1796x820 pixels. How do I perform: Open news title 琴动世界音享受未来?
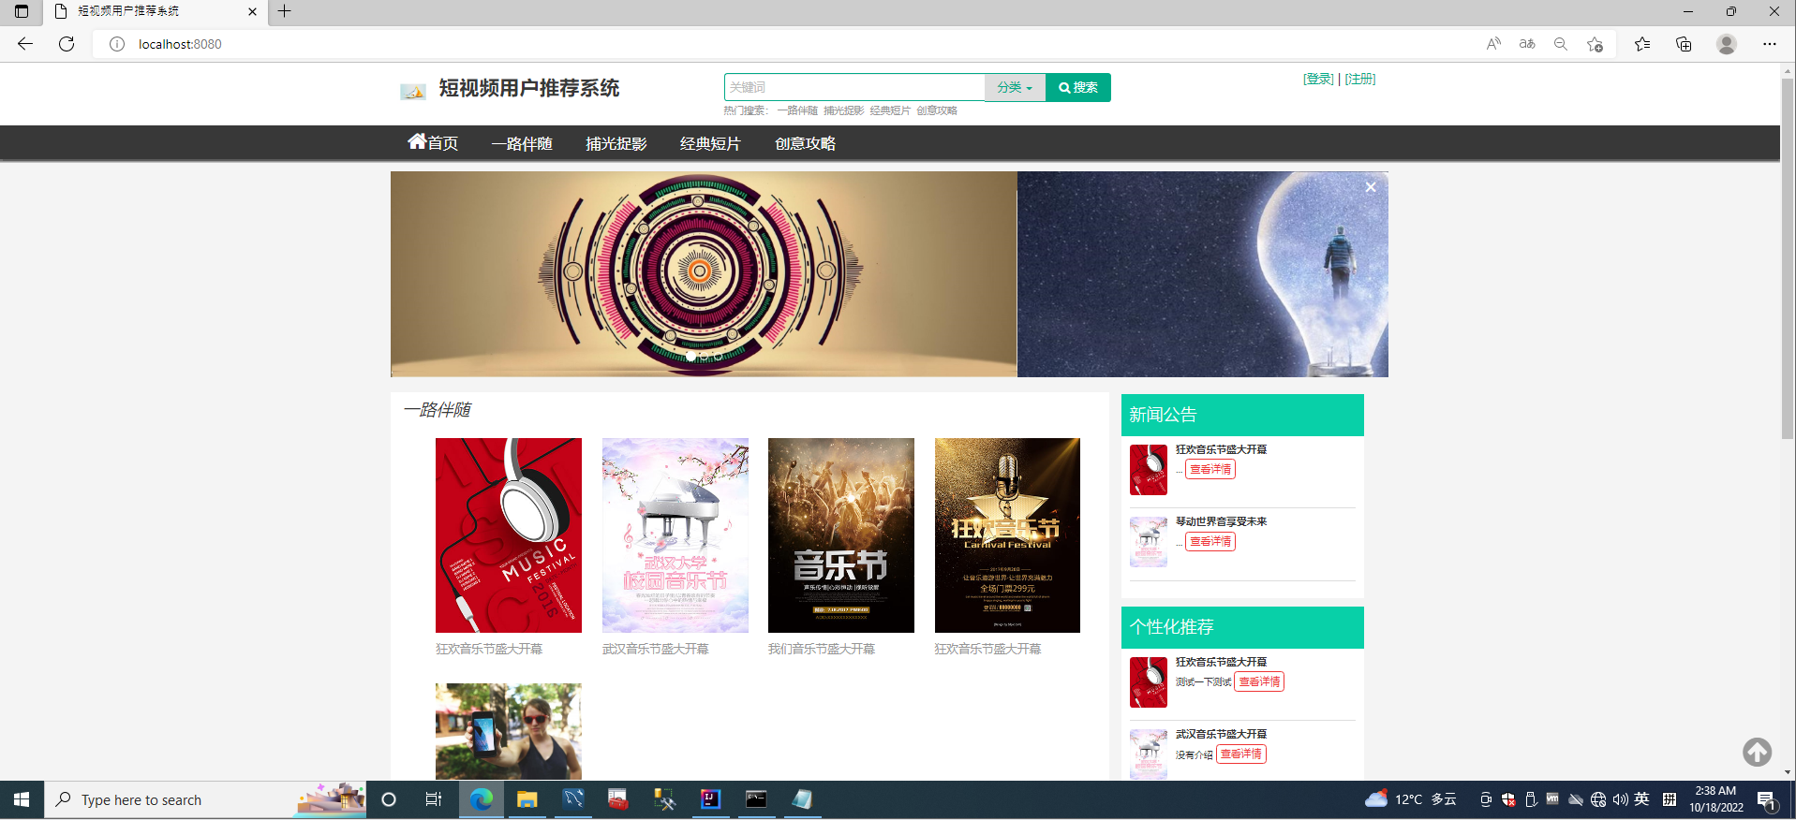point(1221,521)
